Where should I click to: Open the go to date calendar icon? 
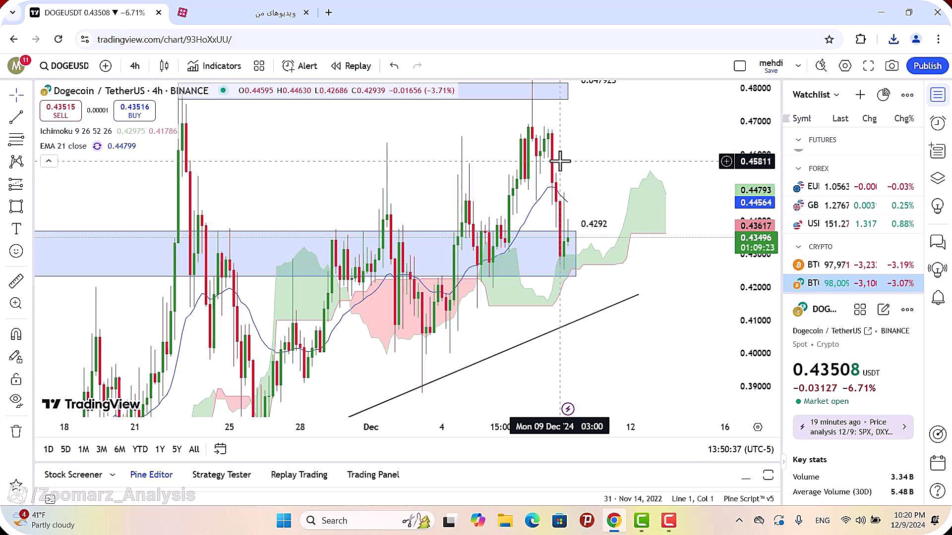[220, 449]
